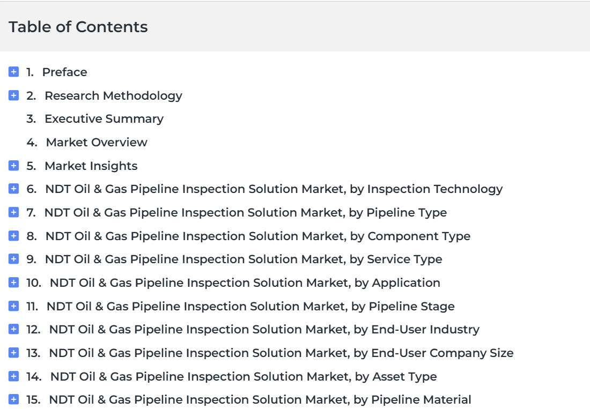The width and height of the screenshot is (590, 409).
Task: Expand section 6 Inspection Technology plus icon
Action: point(13,188)
